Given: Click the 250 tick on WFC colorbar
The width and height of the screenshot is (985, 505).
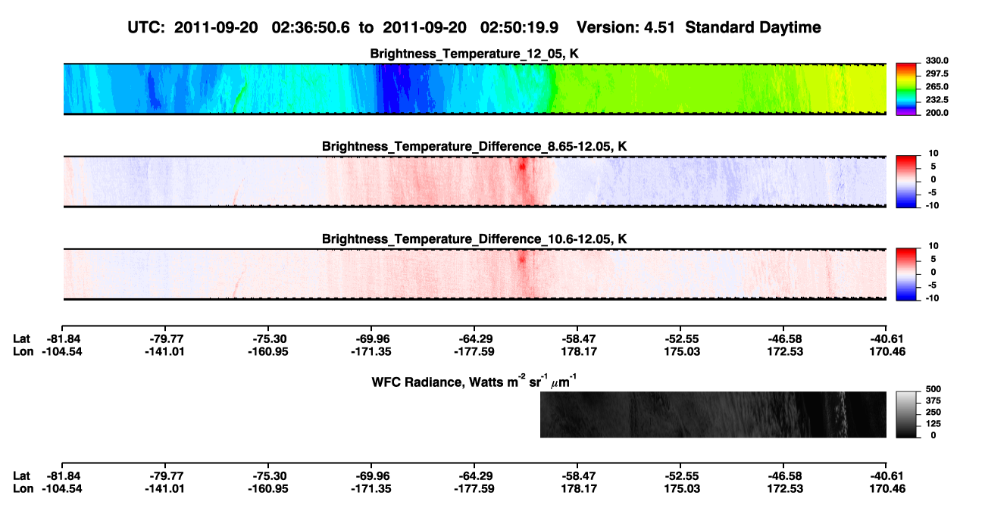Looking at the screenshot, I should click(933, 412).
